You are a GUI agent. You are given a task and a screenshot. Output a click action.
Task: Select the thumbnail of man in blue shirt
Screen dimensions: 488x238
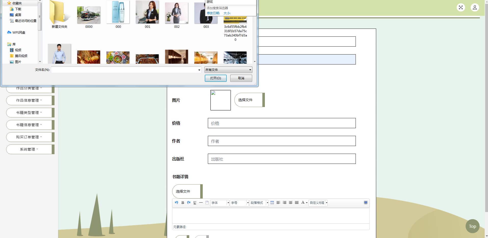click(x=60, y=54)
